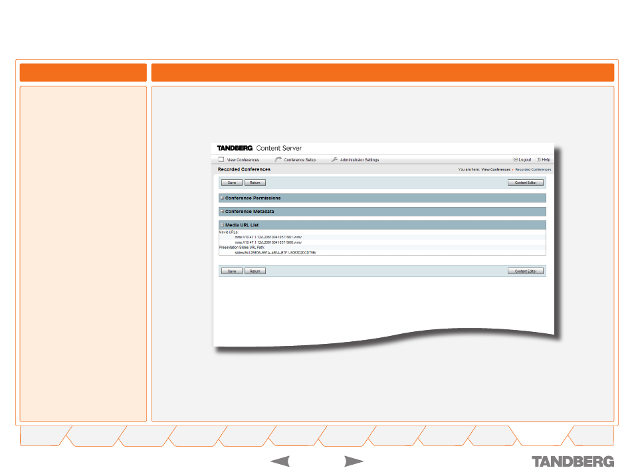Select the movie URL ending in 571900.wmv
The height and width of the screenshot is (476, 634).
click(268, 242)
